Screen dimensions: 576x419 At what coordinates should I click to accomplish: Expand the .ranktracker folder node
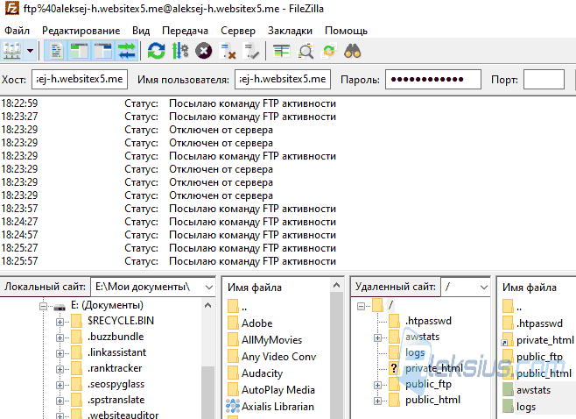(x=60, y=369)
